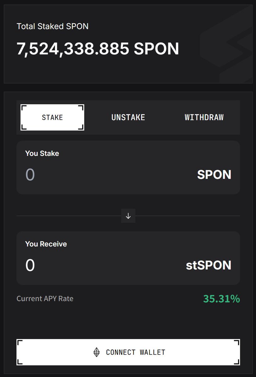Click the You Receive label
This screenshot has width=256, height=377.
click(x=46, y=244)
